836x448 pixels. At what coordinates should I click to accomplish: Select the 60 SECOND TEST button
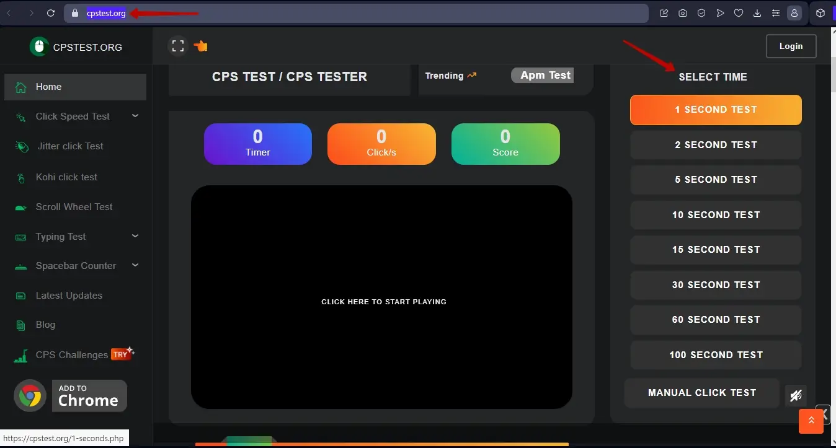pos(716,320)
